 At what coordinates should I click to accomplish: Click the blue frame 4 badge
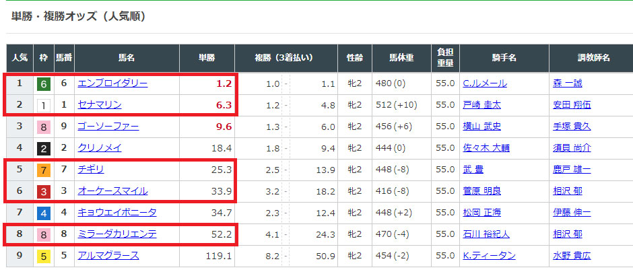(43, 212)
